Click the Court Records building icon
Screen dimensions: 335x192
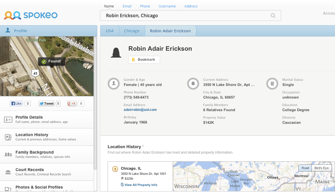[x=8, y=172]
